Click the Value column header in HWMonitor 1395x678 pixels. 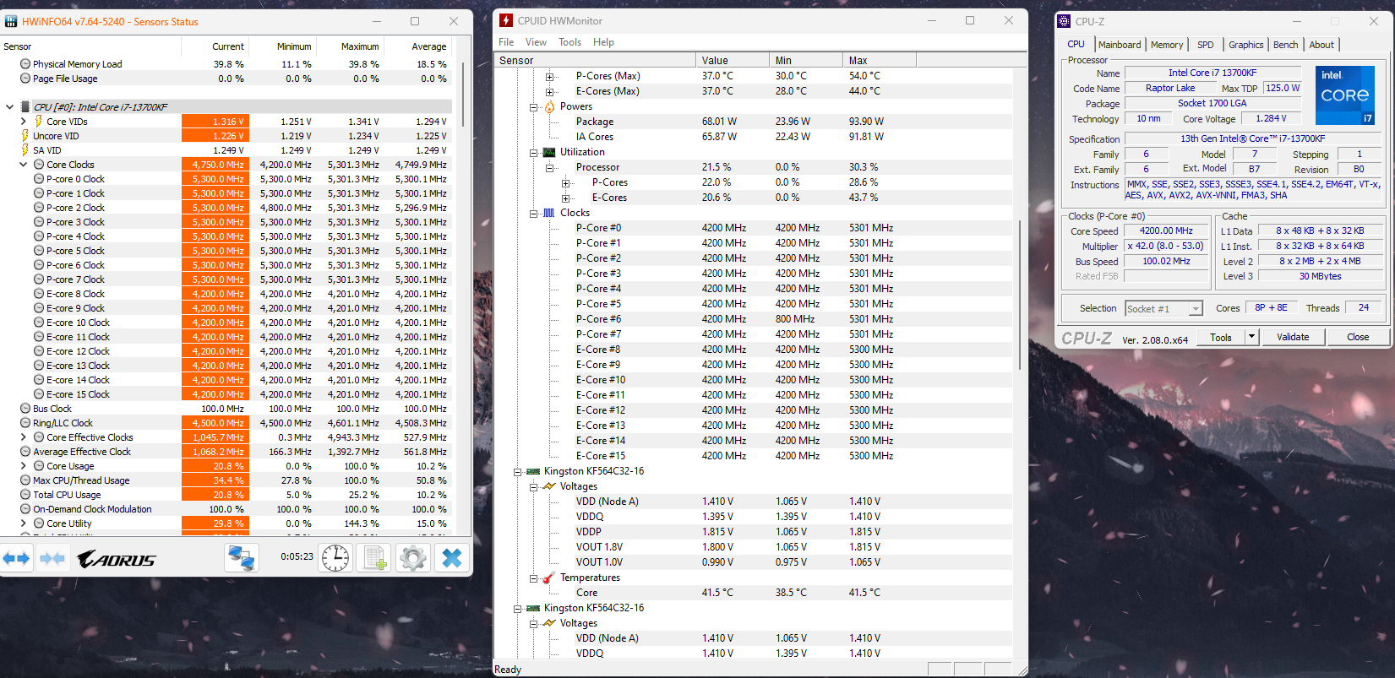[x=733, y=60]
